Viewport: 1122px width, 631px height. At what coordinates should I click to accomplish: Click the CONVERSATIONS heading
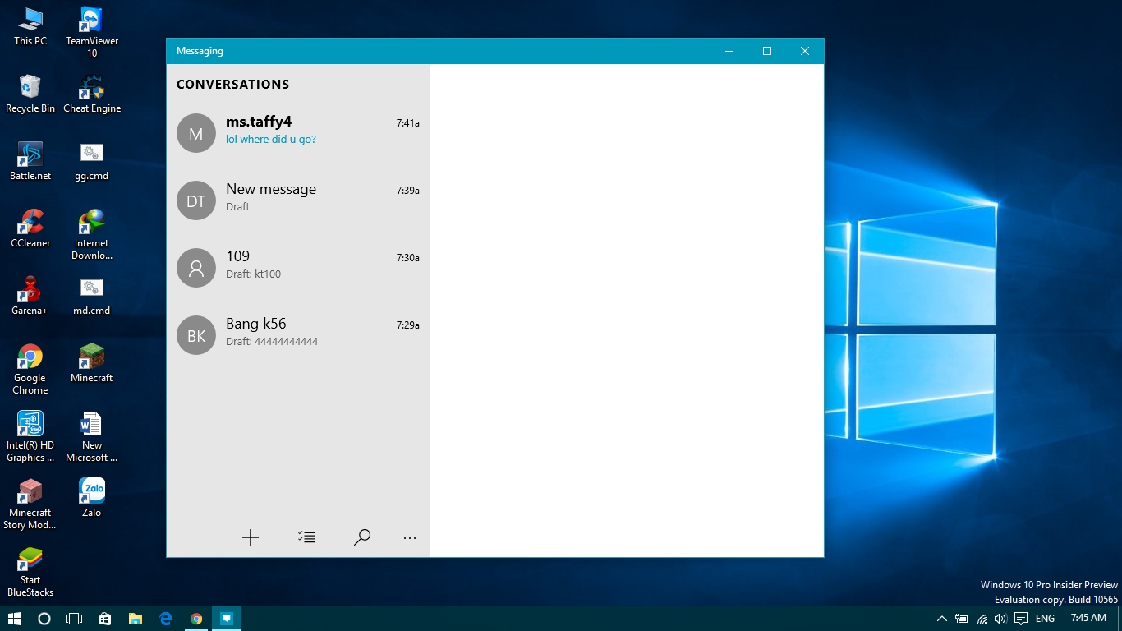tap(233, 85)
